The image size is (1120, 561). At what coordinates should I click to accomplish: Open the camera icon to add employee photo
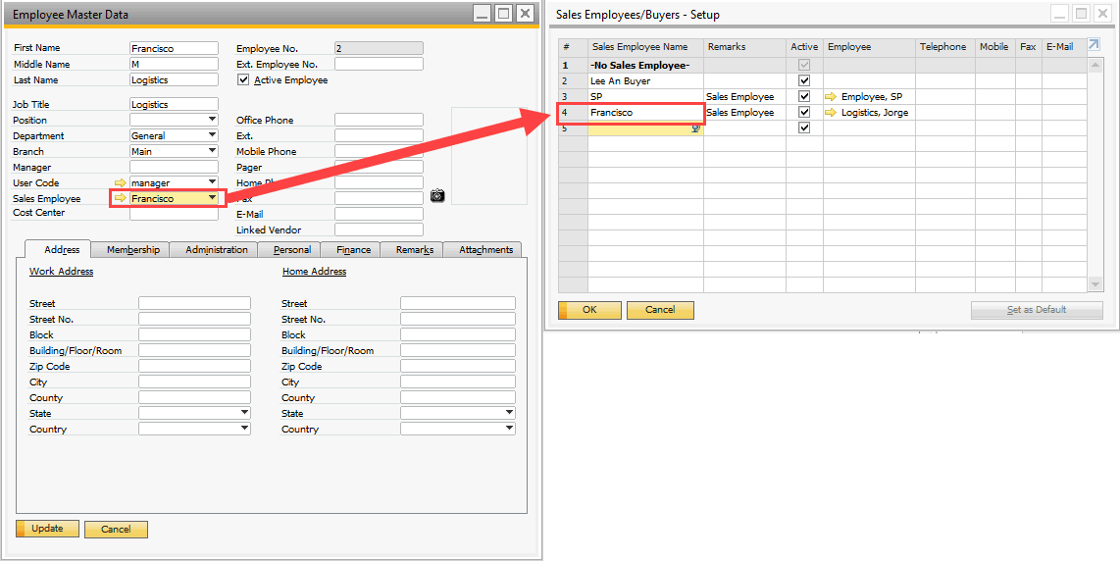[437, 196]
